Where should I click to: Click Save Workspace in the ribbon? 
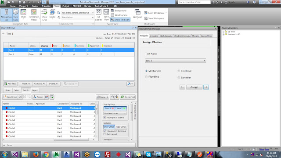154,18
